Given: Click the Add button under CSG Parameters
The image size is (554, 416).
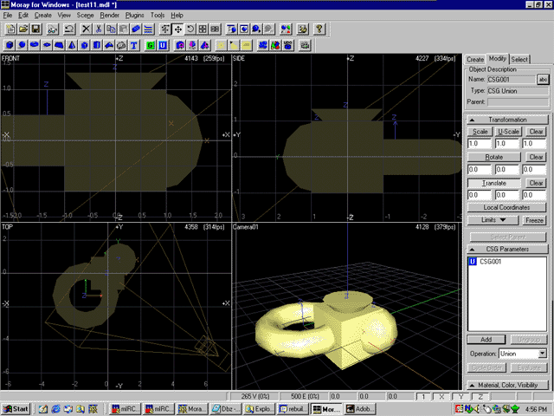Looking at the screenshot, I should pyautogui.click(x=485, y=339).
